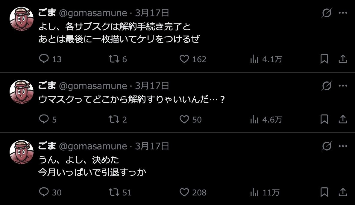
Task: View 11万 view count analytics
Action: pos(254,192)
